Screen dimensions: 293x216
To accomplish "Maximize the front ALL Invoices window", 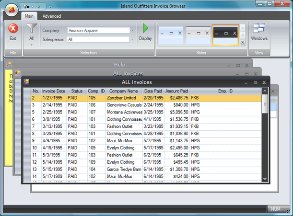I will (255, 82).
